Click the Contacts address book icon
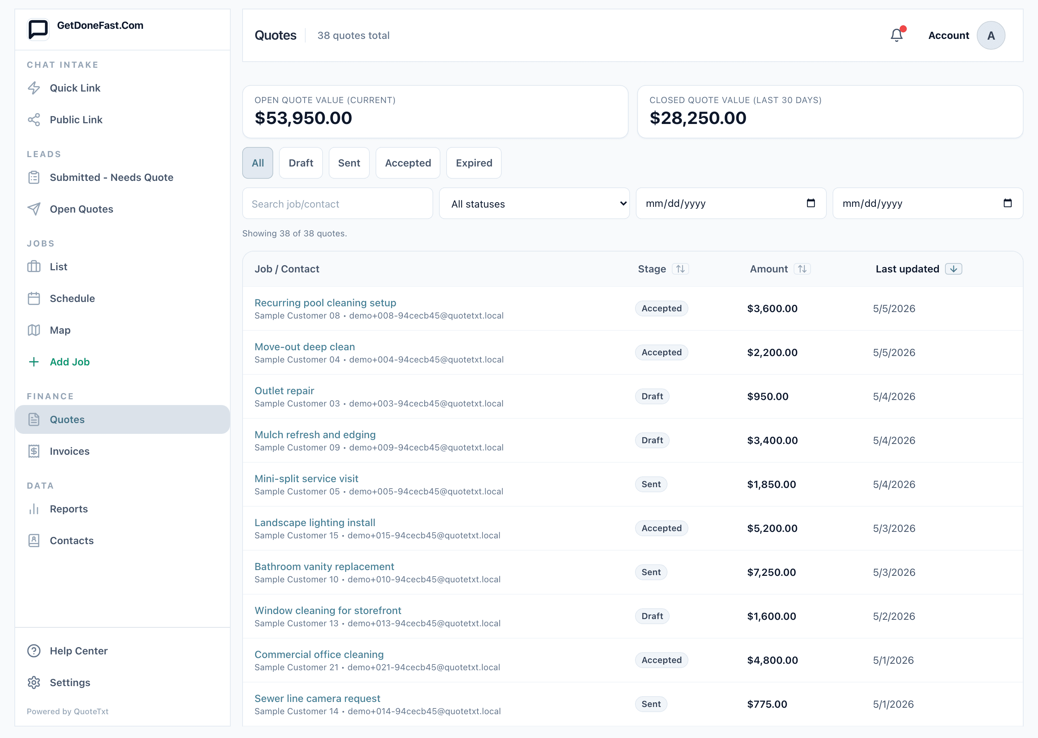Image resolution: width=1038 pixels, height=738 pixels. [34, 541]
